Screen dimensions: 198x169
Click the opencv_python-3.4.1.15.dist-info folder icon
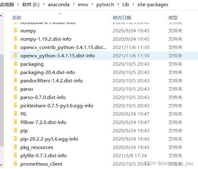15,56
